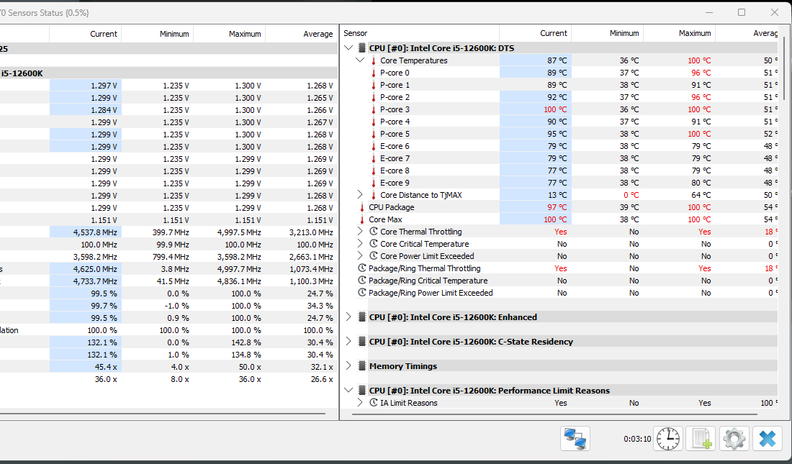Screen dimensions: 792x464
Task: Click the thermometer icon for P-core 0
Action: click(374, 73)
